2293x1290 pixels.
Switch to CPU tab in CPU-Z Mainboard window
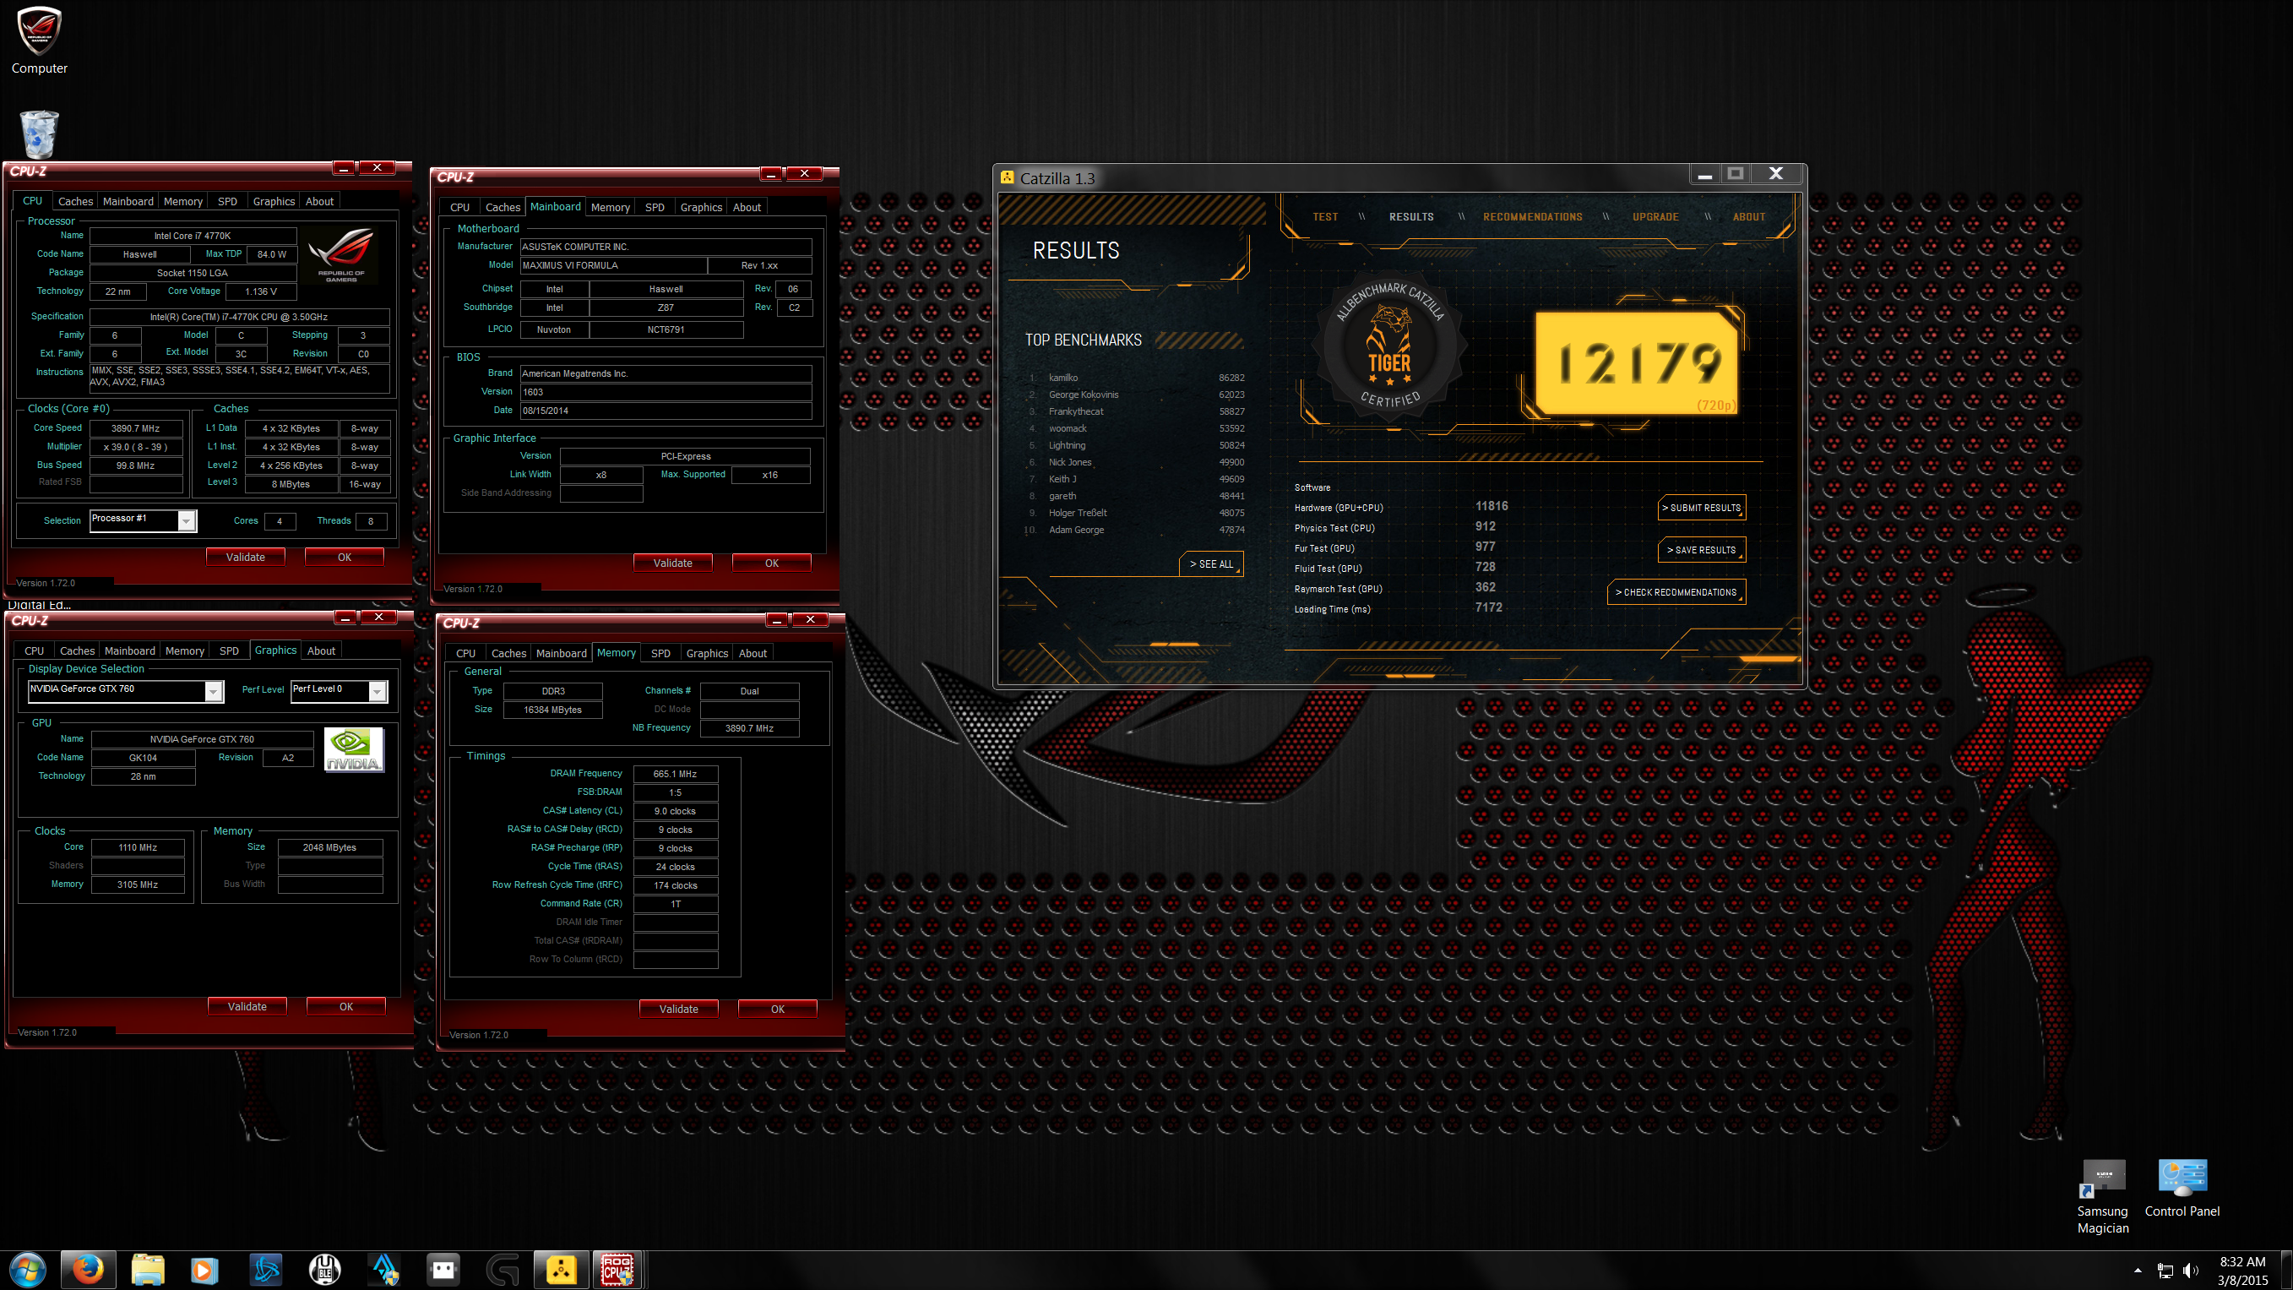(459, 208)
